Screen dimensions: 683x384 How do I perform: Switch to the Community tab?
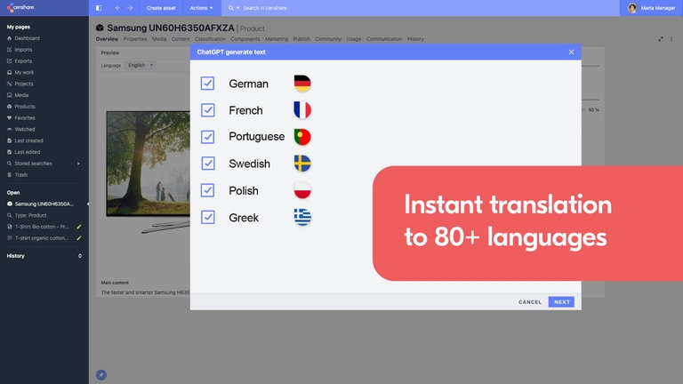[328, 39]
